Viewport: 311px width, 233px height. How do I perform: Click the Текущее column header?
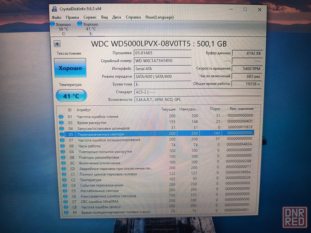pyautogui.click(x=168, y=109)
